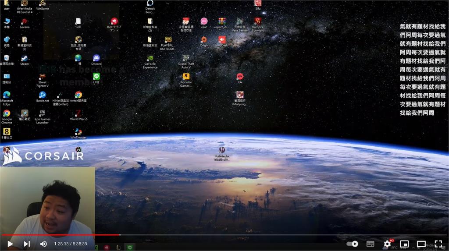The image size is (449, 251).
Task: Open the WinThruster desktop icon
Action: pyautogui.click(x=78, y=134)
